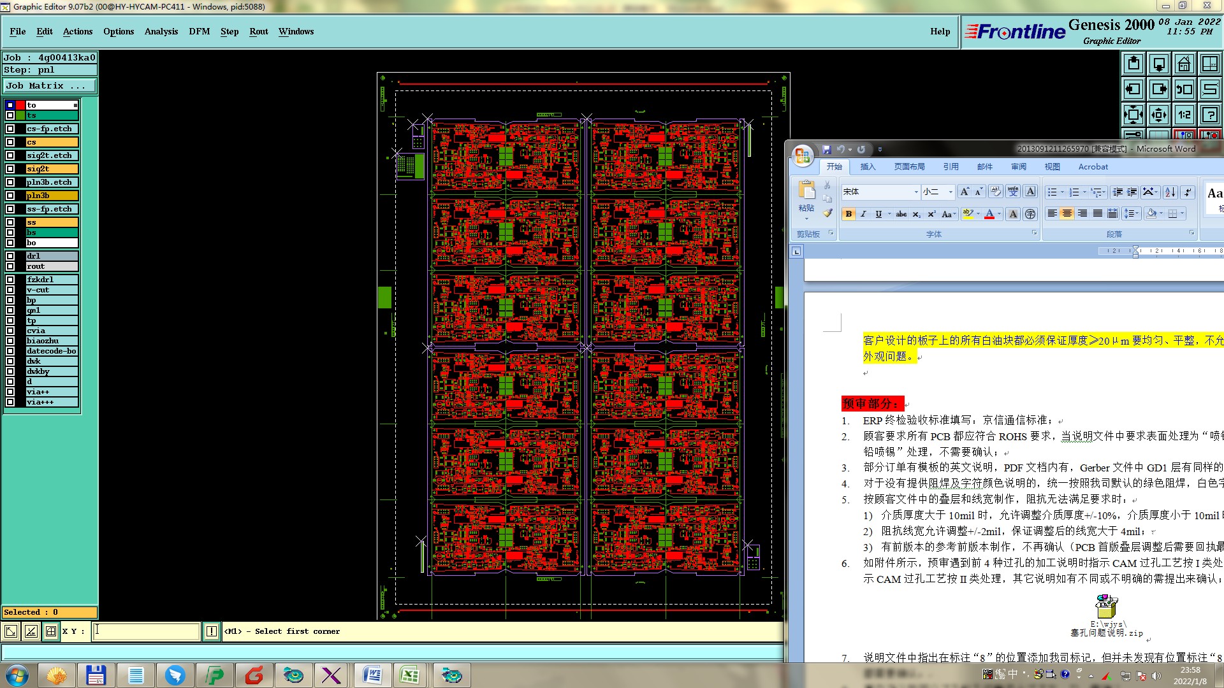The width and height of the screenshot is (1224, 688).
Task: Switch to Word 页面布局 tab
Action: [909, 167]
